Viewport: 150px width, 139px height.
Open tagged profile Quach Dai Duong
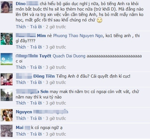(69, 56)
